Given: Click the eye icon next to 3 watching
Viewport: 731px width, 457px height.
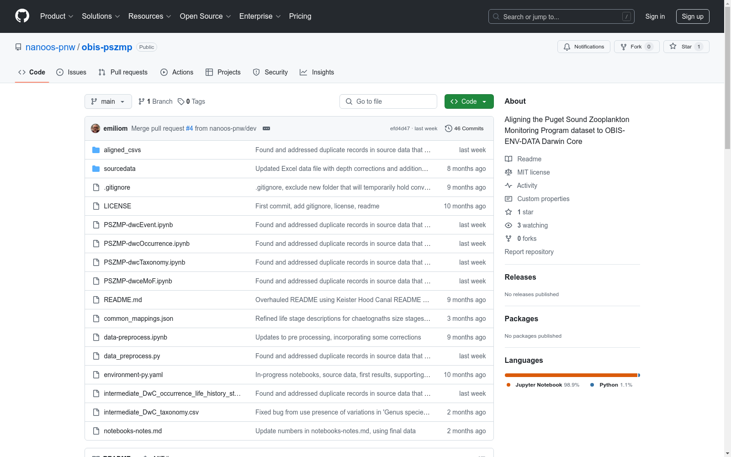Looking at the screenshot, I should pyautogui.click(x=509, y=225).
